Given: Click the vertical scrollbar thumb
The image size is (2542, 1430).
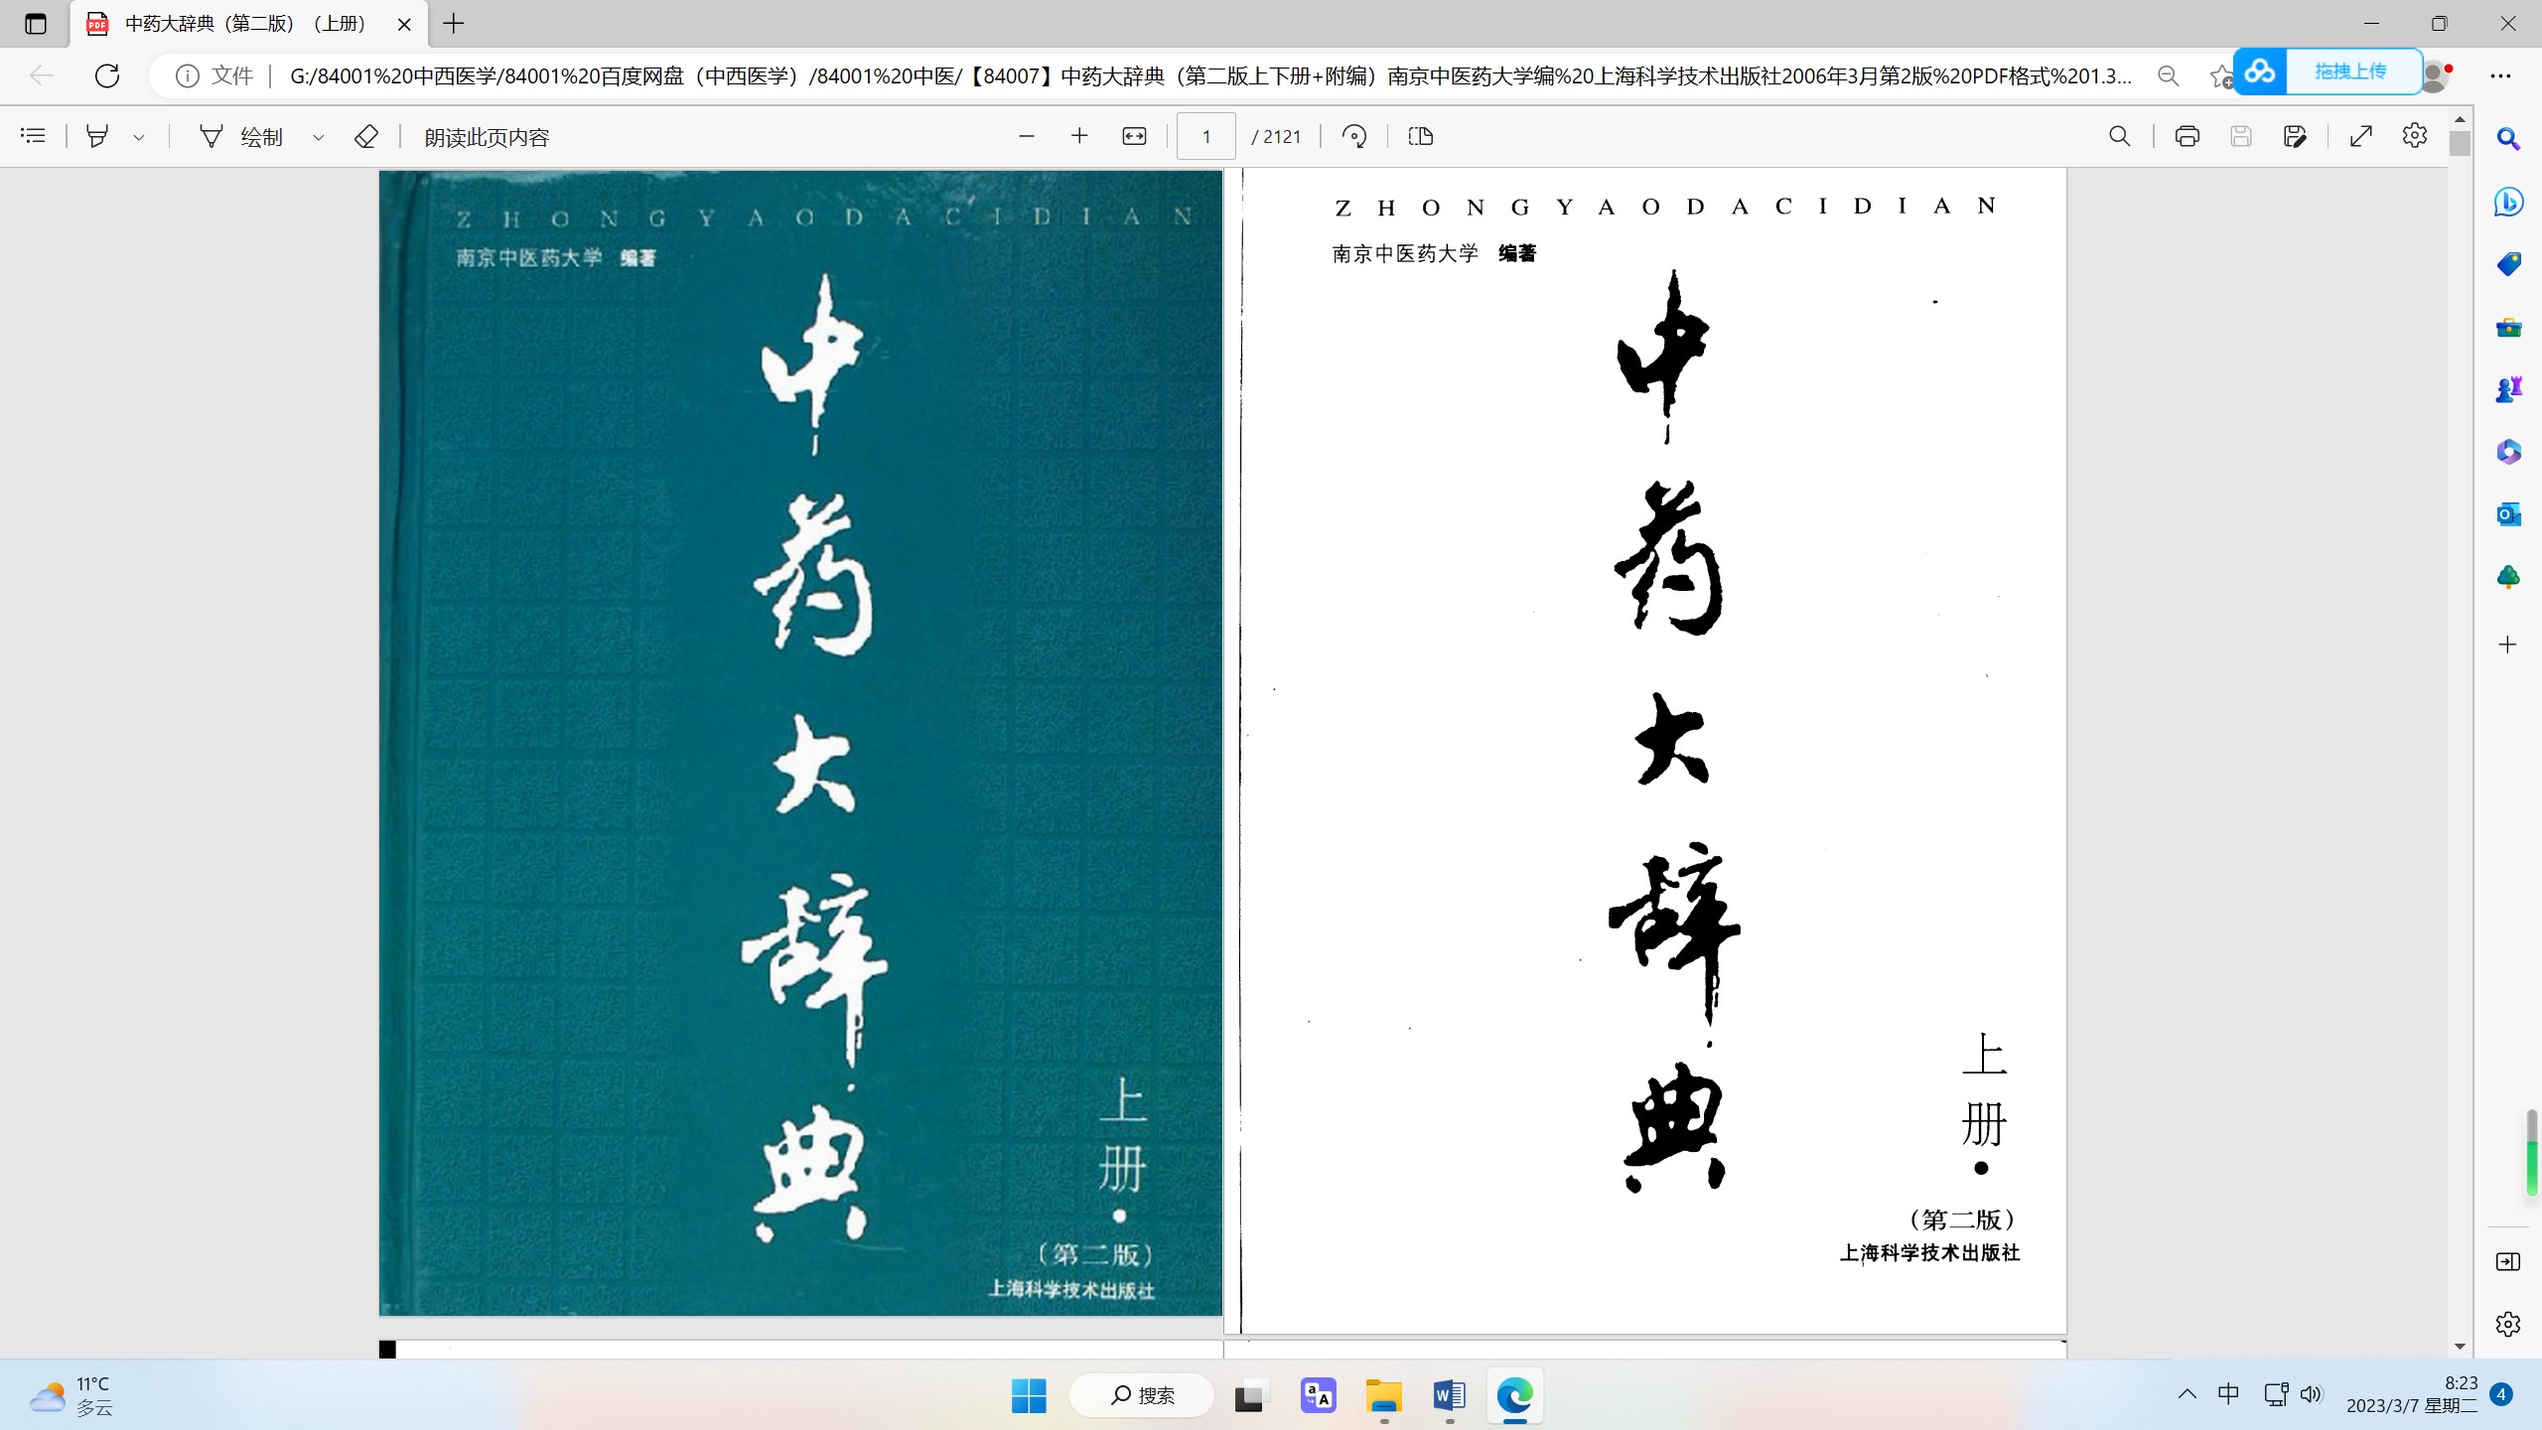Looking at the screenshot, I should (2460, 143).
